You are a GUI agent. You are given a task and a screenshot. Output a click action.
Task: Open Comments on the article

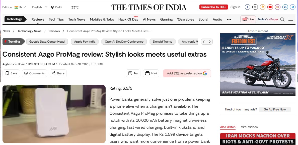35,73
